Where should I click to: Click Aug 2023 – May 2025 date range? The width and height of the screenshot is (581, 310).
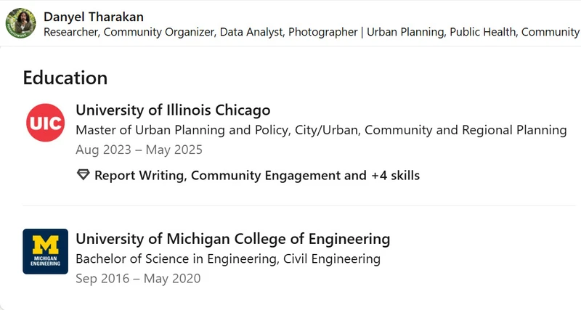click(139, 150)
